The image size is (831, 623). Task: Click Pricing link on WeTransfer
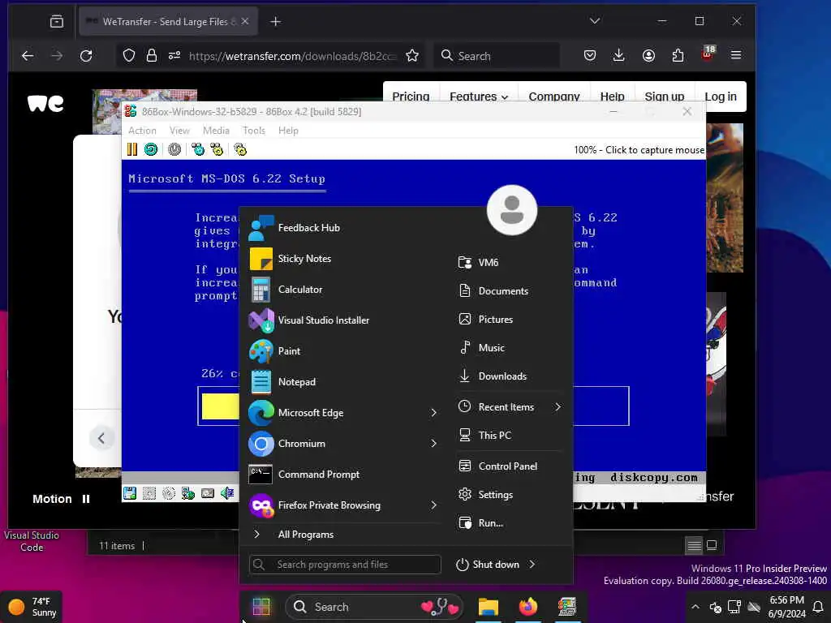[x=411, y=97]
